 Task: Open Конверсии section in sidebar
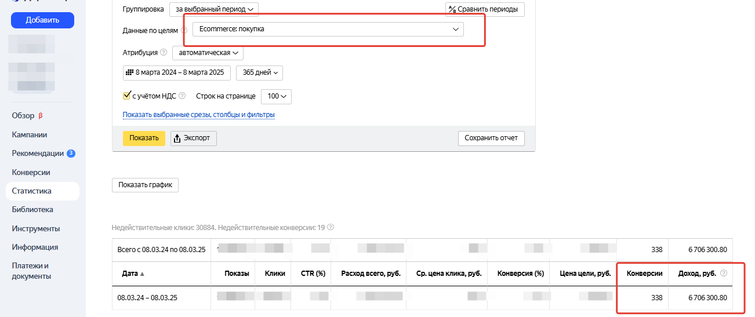click(x=31, y=172)
